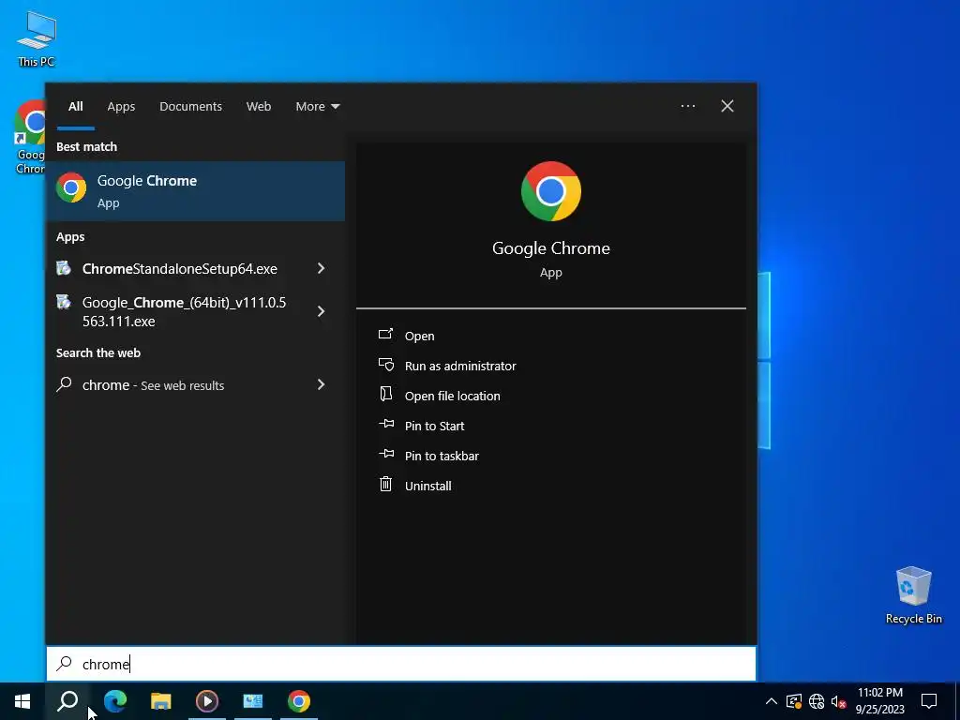Expand the More filter dropdown
The height and width of the screenshot is (720, 960).
point(317,106)
